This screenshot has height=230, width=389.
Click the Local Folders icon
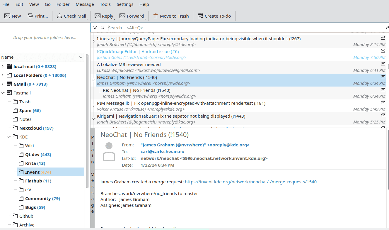coord(9,75)
